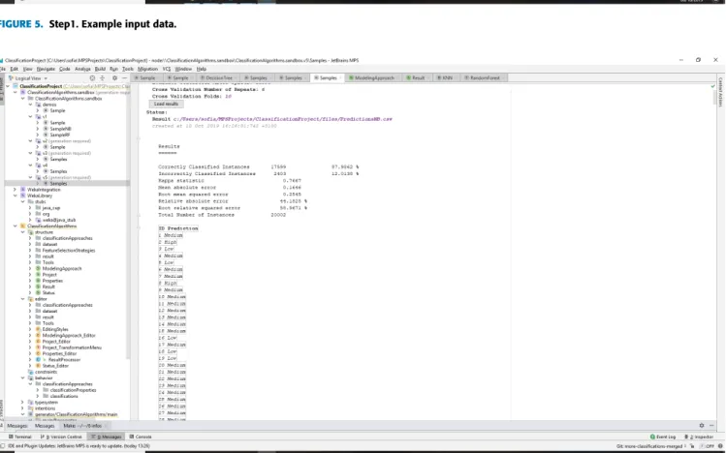Collapse the v1 model folder

(31, 117)
